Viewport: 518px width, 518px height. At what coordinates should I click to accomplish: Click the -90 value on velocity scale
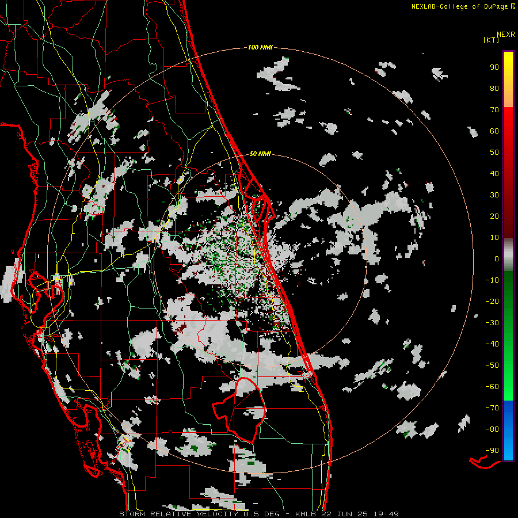(x=492, y=451)
